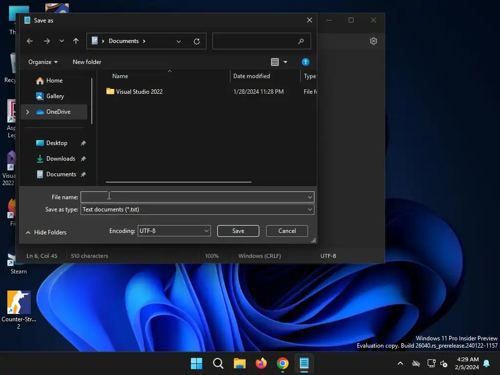This screenshot has width=500, height=375.
Task: Open Counter-Strike 2 desktop shortcut
Action: (19, 309)
